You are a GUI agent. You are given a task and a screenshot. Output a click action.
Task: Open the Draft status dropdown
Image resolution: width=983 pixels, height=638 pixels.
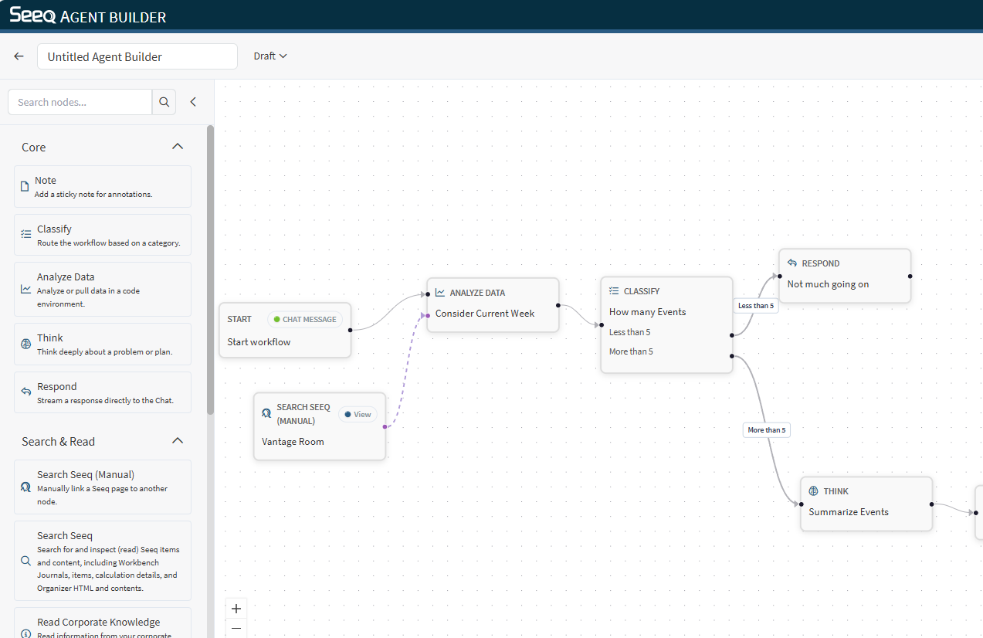[x=270, y=56]
